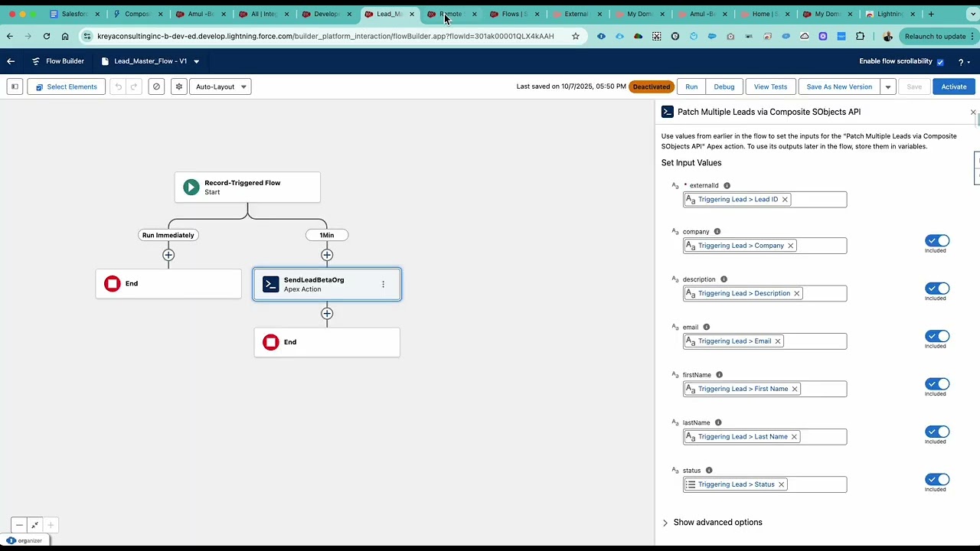The height and width of the screenshot is (551, 980).
Task: Switch to the External browser tab
Action: point(576,14)
